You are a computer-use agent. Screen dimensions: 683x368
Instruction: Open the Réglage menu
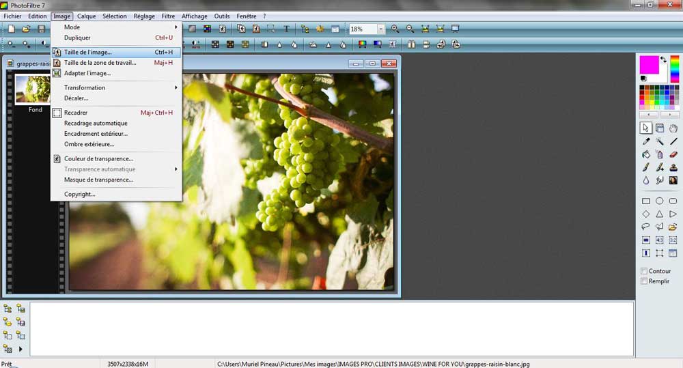click(144, 16)
